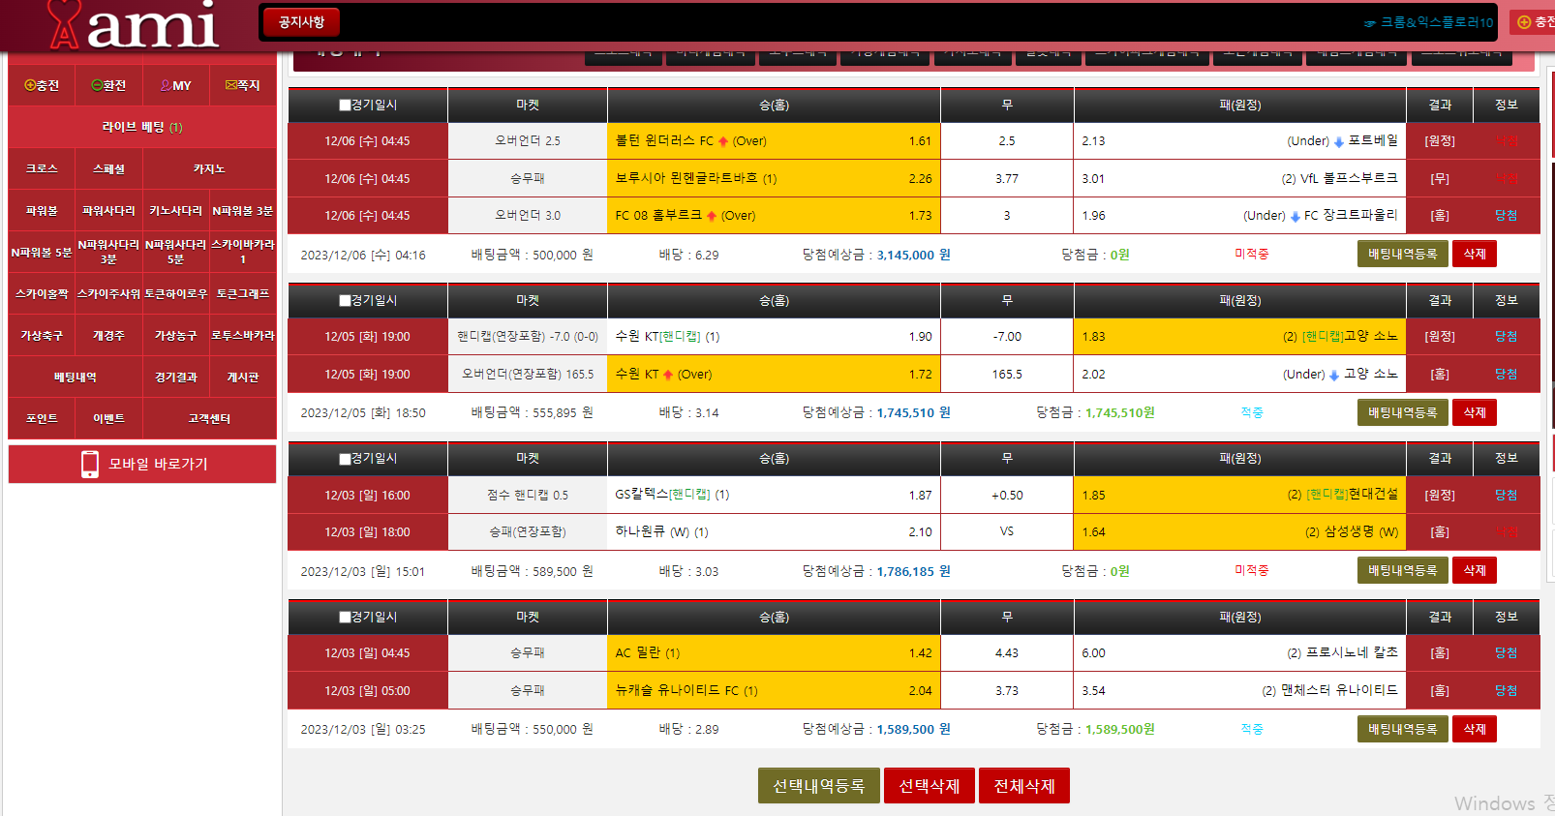
Task: Click 당첨 info in the AC 밀란 row
Action: point(1506,653)
